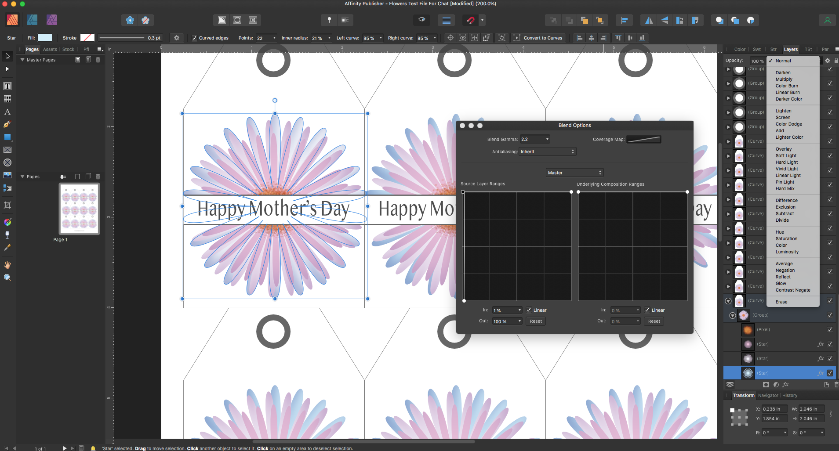The height and width of the screenshot is (451, 839).
Task: Hide the Pixel layer
Action: [830, 329]
